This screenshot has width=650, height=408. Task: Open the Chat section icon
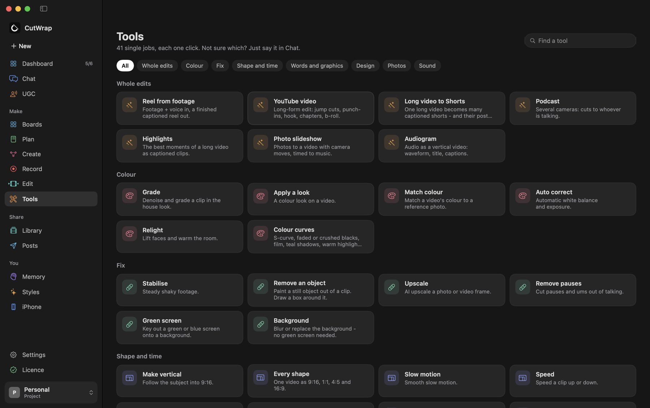[x=13, y=79]
